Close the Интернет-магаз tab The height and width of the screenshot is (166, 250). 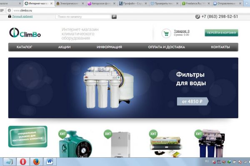(x=51, y=3)
